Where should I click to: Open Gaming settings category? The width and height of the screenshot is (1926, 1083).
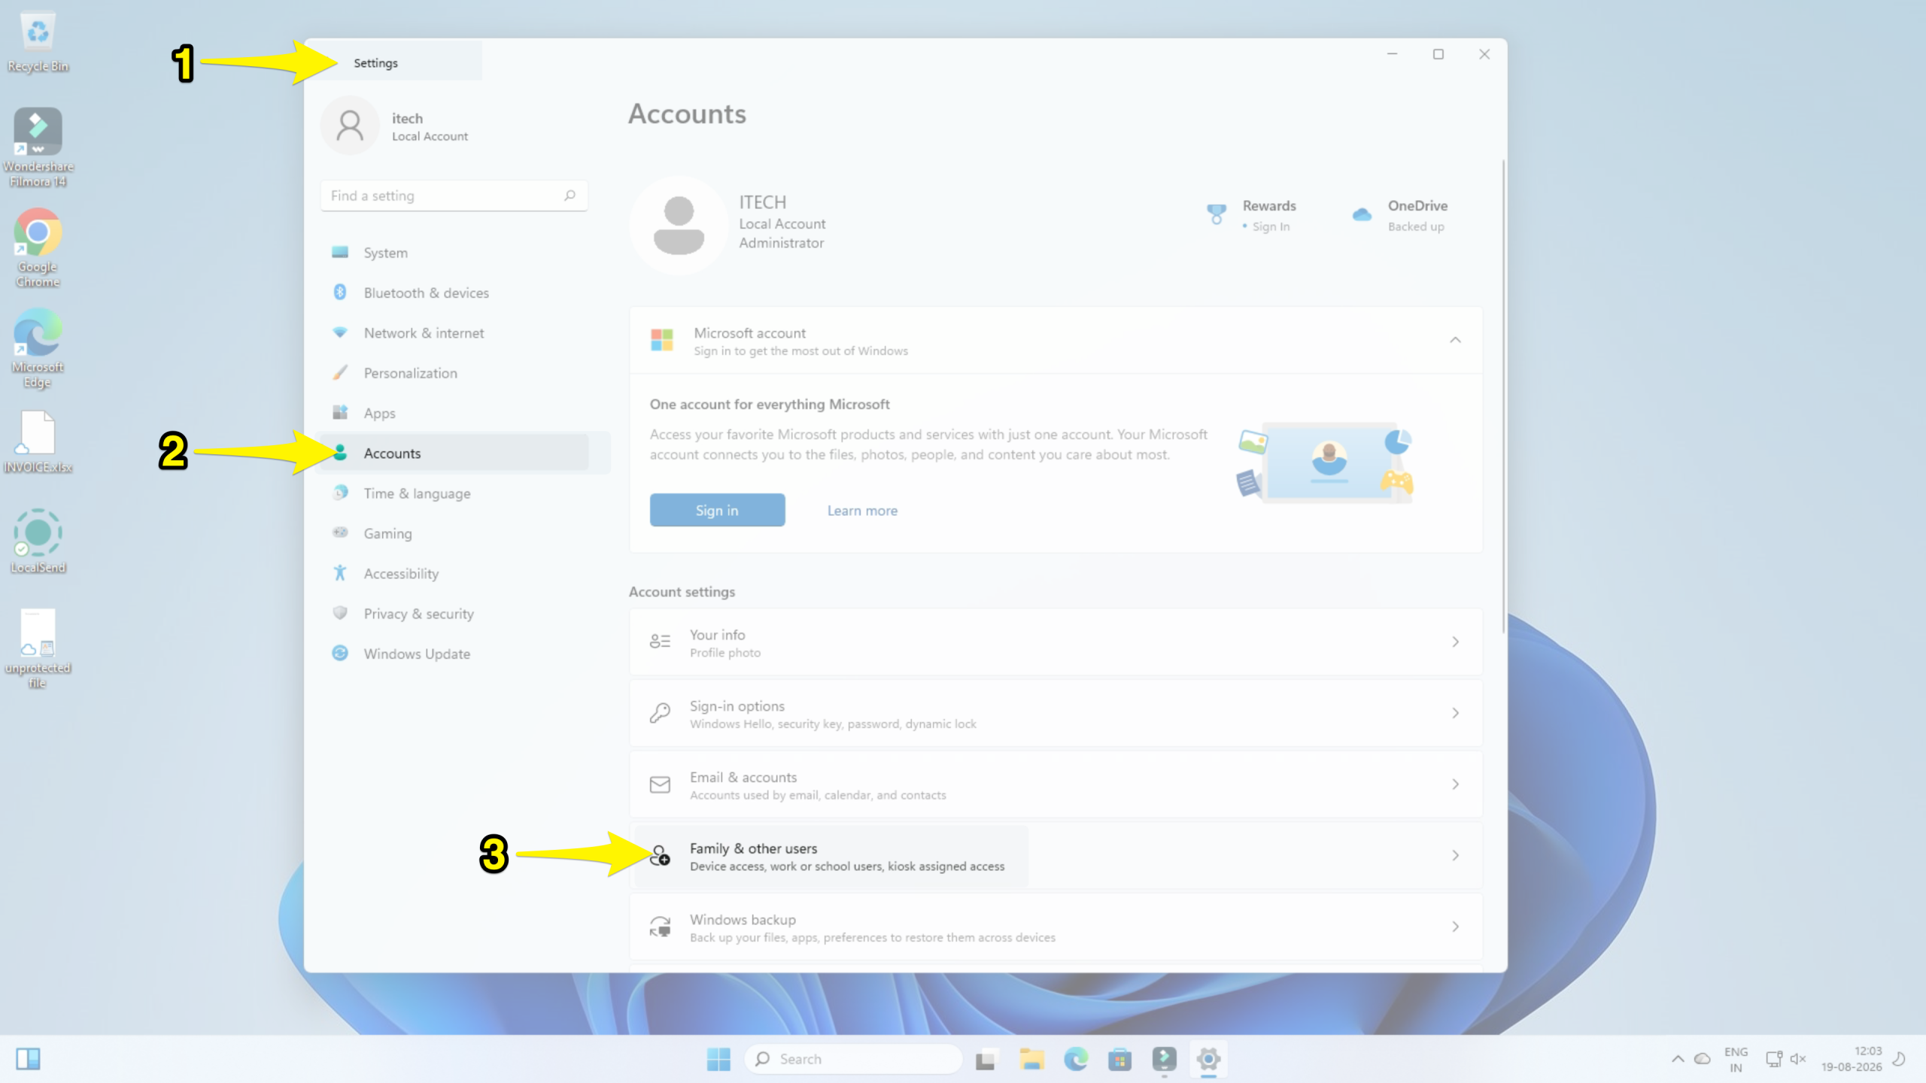point(454,533)
